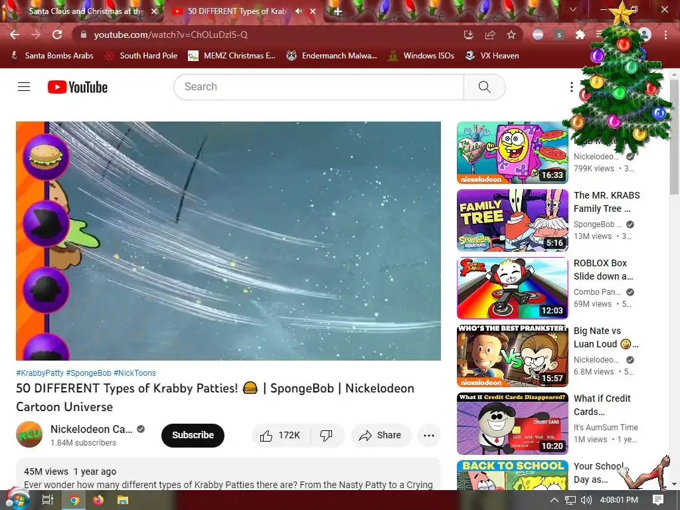Open YouTube settings three-dot menu
Screen dimensions: 680x510
tap(572, 87)
